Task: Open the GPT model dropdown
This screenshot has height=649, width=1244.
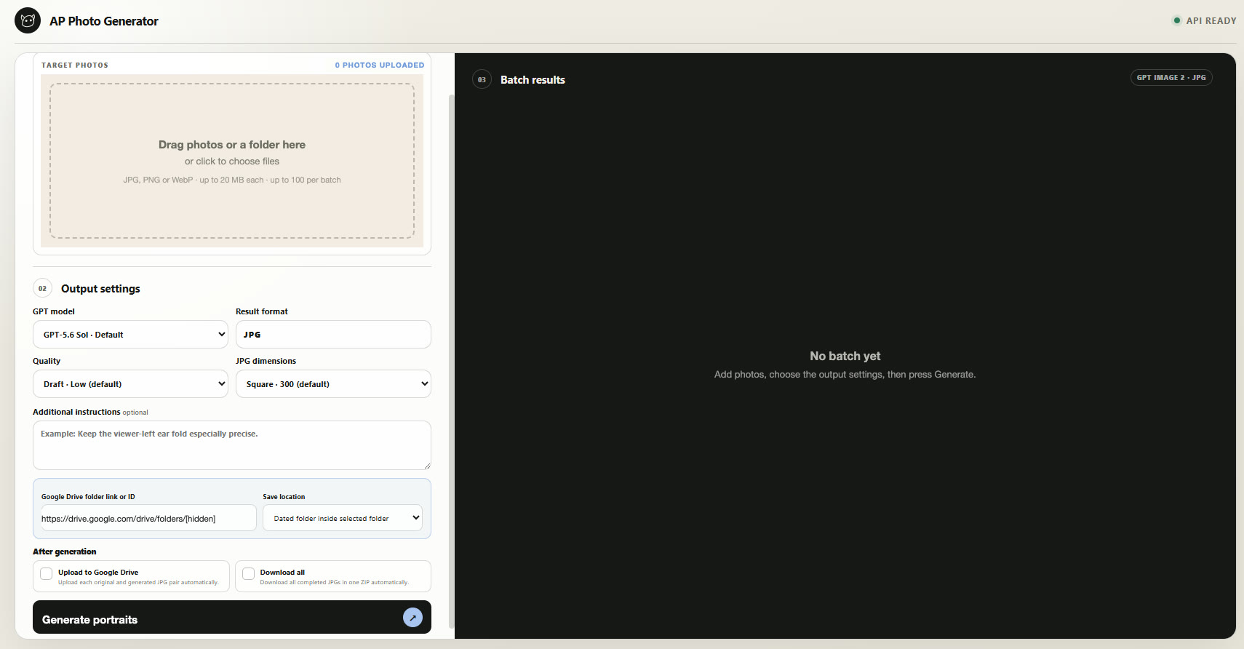Action: pos(130,335)
